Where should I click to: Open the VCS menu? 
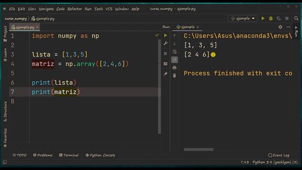tap(109, 9)
